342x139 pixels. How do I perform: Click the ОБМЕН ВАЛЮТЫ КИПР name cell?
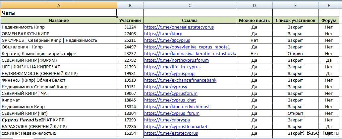point(59,34)
